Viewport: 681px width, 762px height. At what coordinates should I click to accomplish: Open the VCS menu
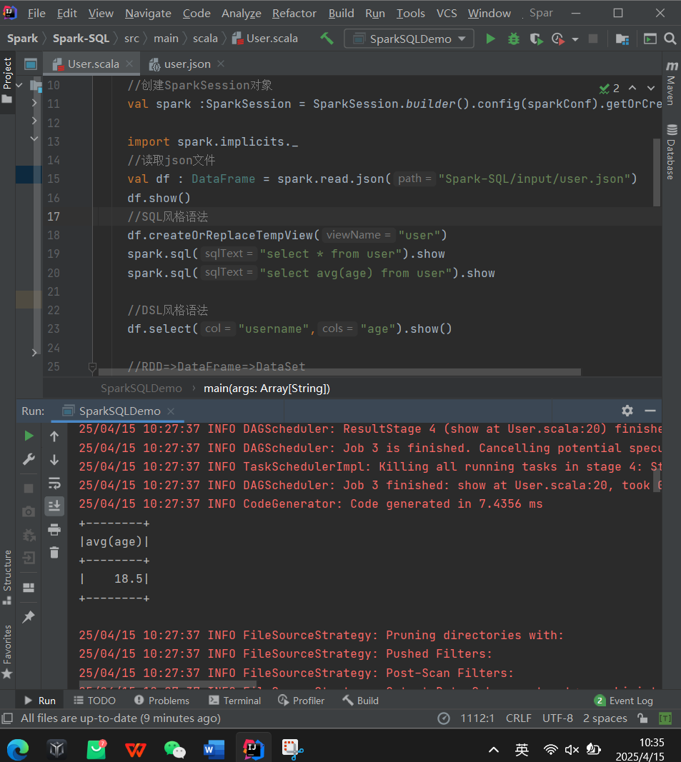click(x=447, y=13)
